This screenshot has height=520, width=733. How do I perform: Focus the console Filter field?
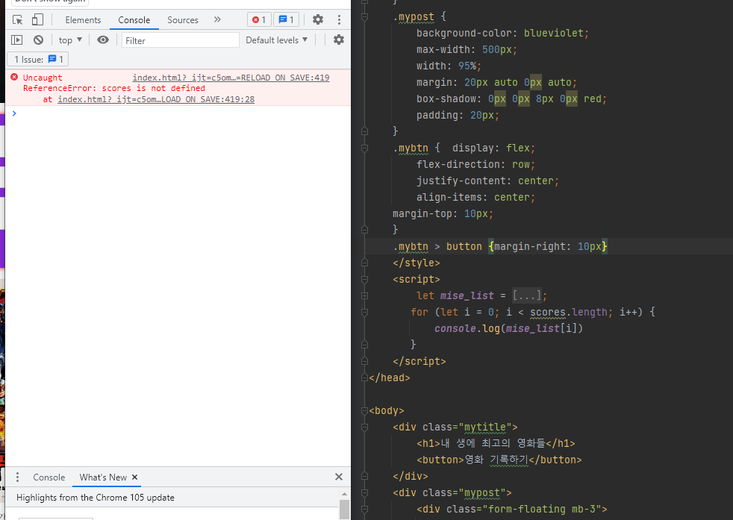pyautogui.click(x=181, y=40)
